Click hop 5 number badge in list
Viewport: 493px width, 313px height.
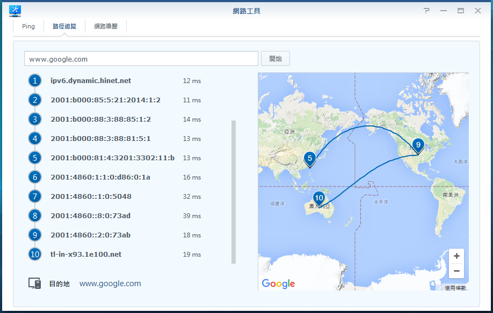click(x=35, y=158)
